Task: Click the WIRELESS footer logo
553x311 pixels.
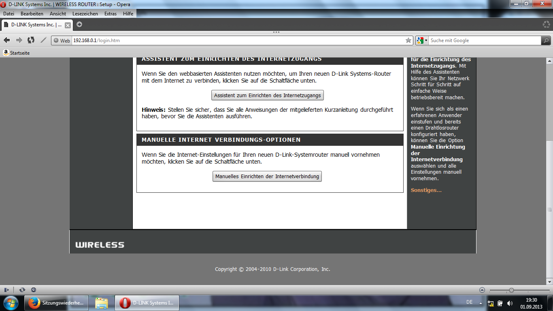Action: coord(100,245)
